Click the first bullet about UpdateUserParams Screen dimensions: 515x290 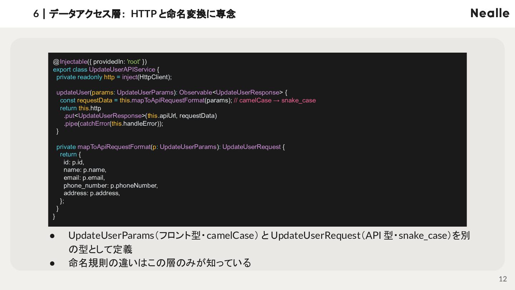coord(269,242)
